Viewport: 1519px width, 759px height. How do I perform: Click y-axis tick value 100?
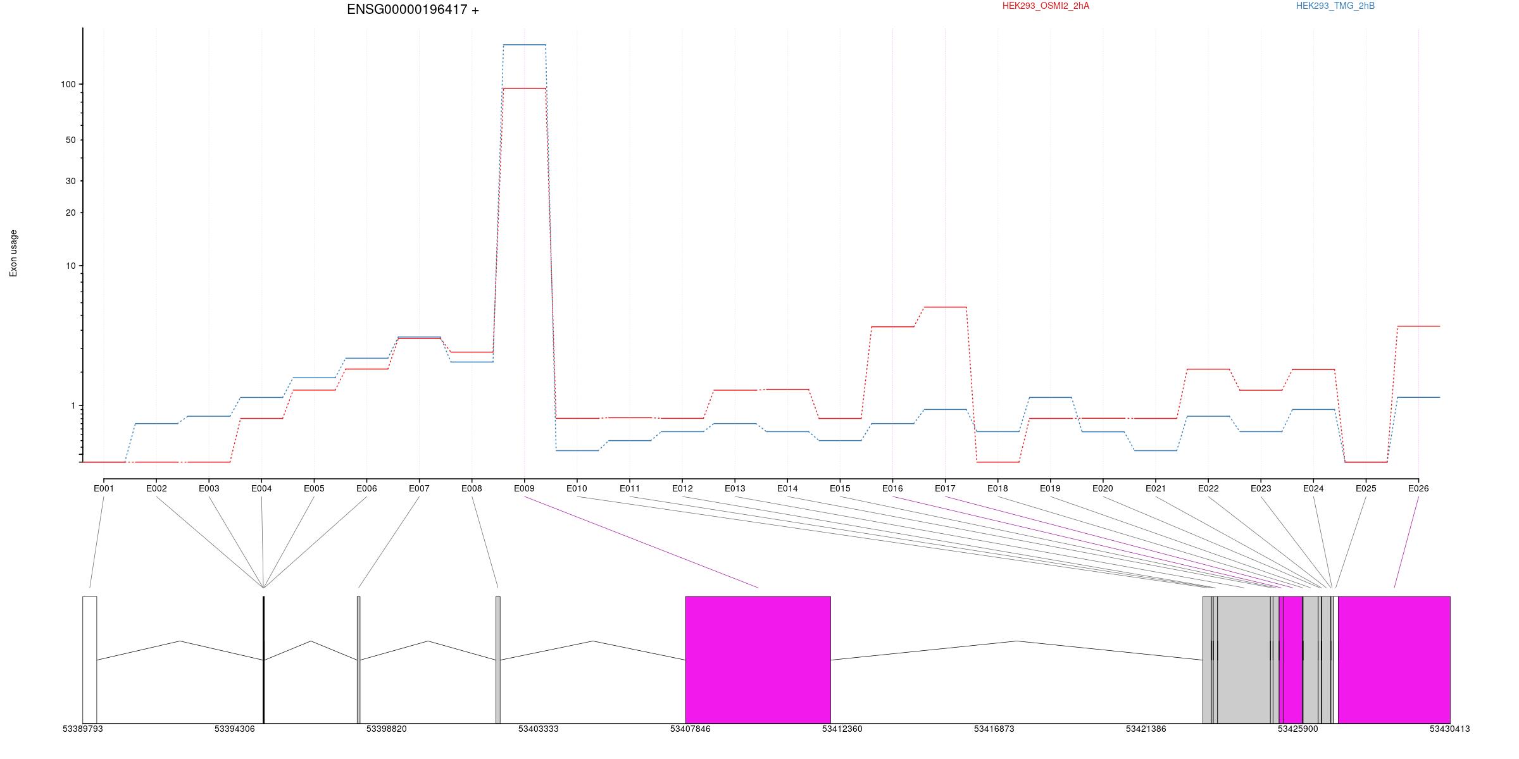coord(68,84)
